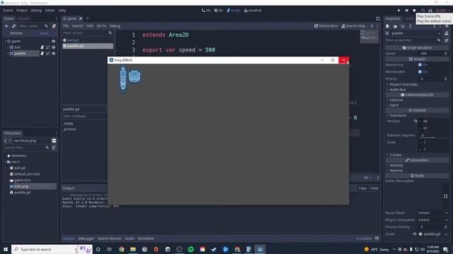Toggle visibility of the game node

pyautogui.click(x=54, y=41)
